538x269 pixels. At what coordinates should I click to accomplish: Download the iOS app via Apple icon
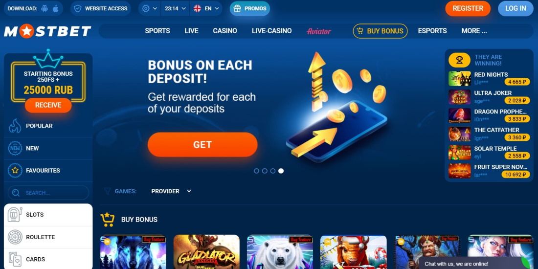click(56, 9)
